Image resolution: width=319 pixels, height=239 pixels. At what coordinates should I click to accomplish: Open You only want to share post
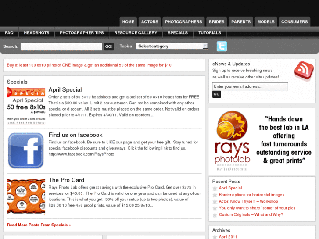[257, 208]
